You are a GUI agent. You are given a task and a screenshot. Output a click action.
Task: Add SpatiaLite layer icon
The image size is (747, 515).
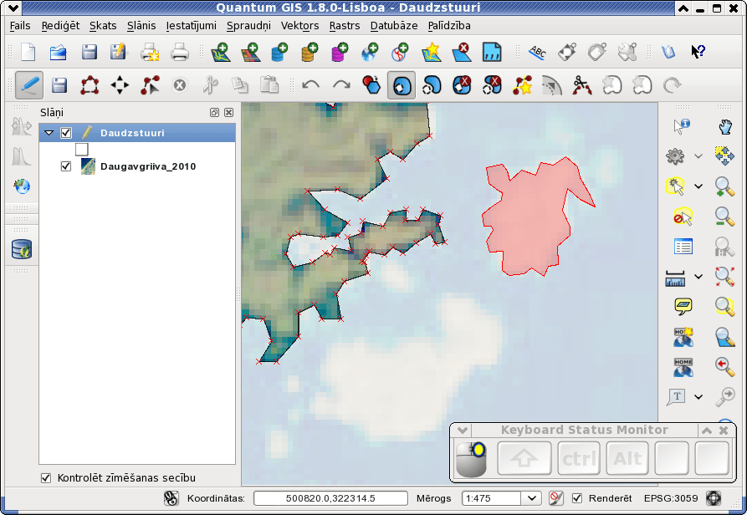pos(310,52)
